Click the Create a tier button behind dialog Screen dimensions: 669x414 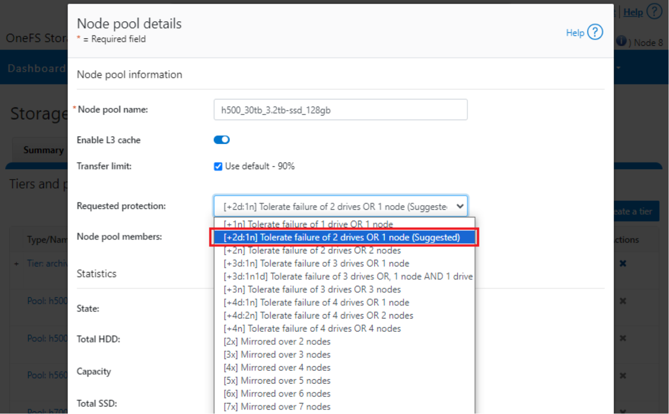tap(636, 211)
